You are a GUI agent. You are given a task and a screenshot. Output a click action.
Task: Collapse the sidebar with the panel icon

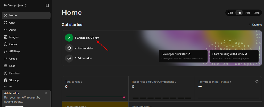47,6
